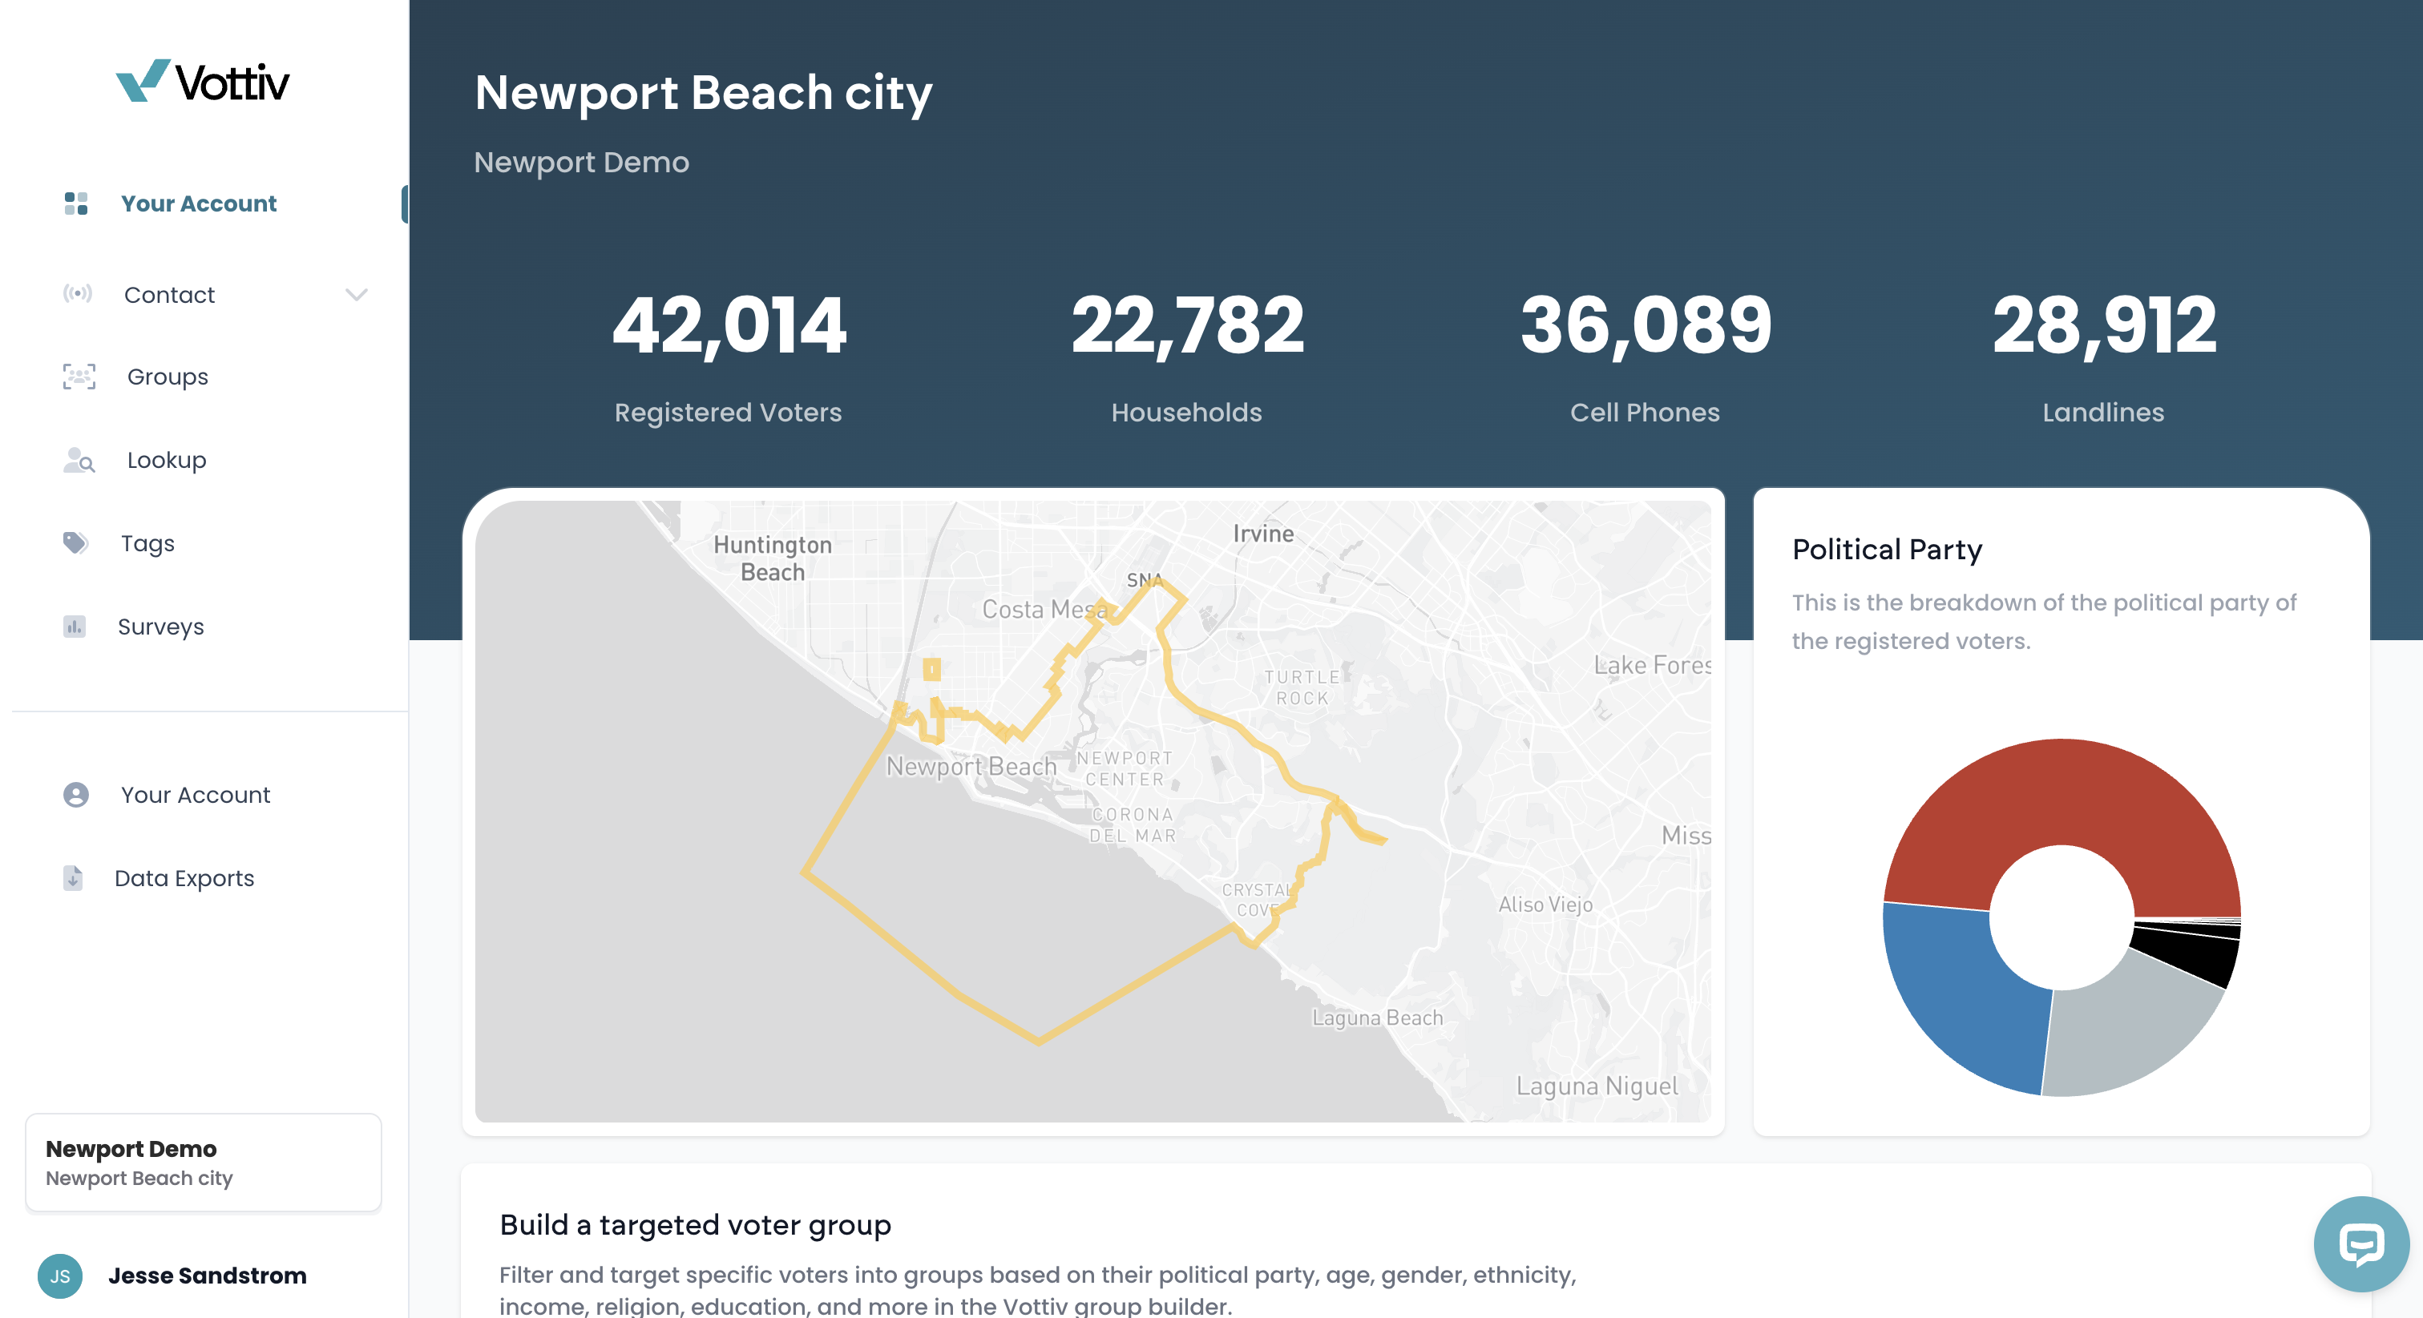Click the Groups people icon
Image resolution: width=2423 pixels, height=1318 pixels.
coord(79,377)
